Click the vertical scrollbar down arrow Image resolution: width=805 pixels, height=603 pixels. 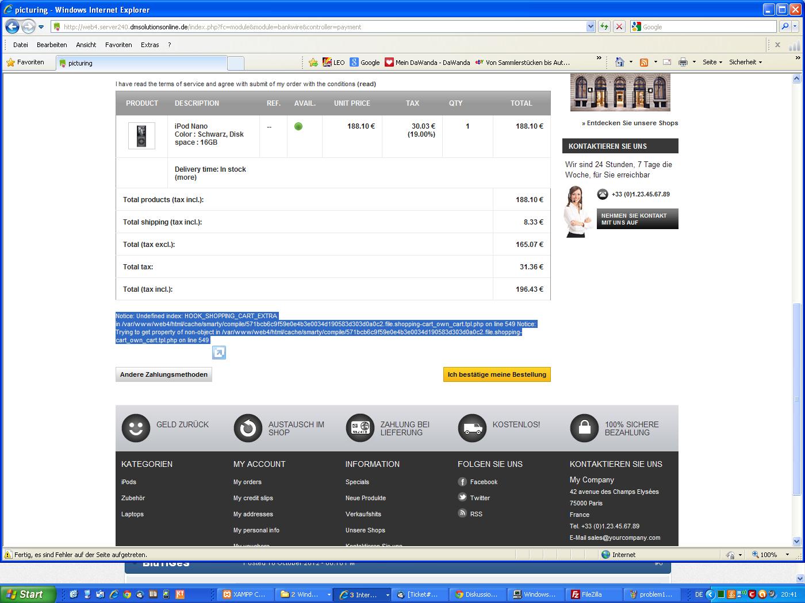797,541
